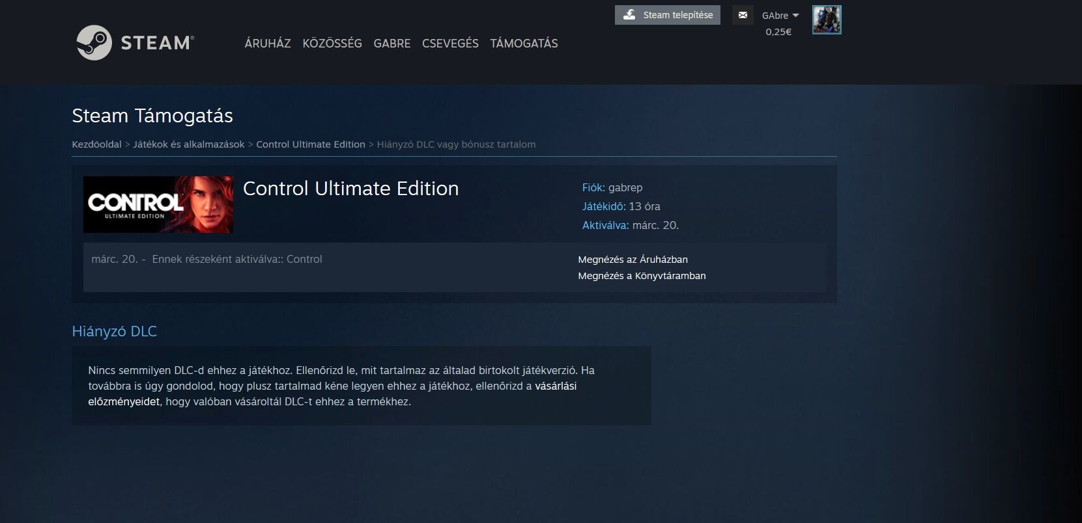Click the Steam telepítése button
The width and height of the screenshot is (1082, 523).
(668, 15)
